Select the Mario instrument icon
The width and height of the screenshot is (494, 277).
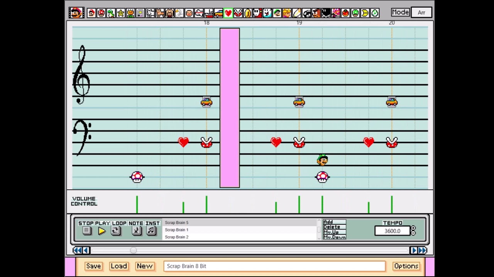coord(91,13)
